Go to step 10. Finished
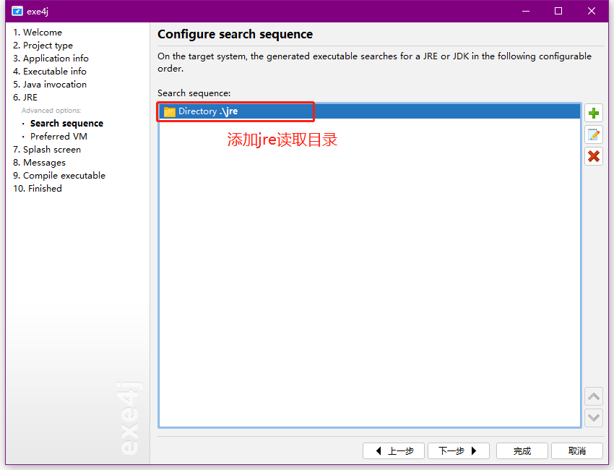The image size is (614, 470). 38,189
